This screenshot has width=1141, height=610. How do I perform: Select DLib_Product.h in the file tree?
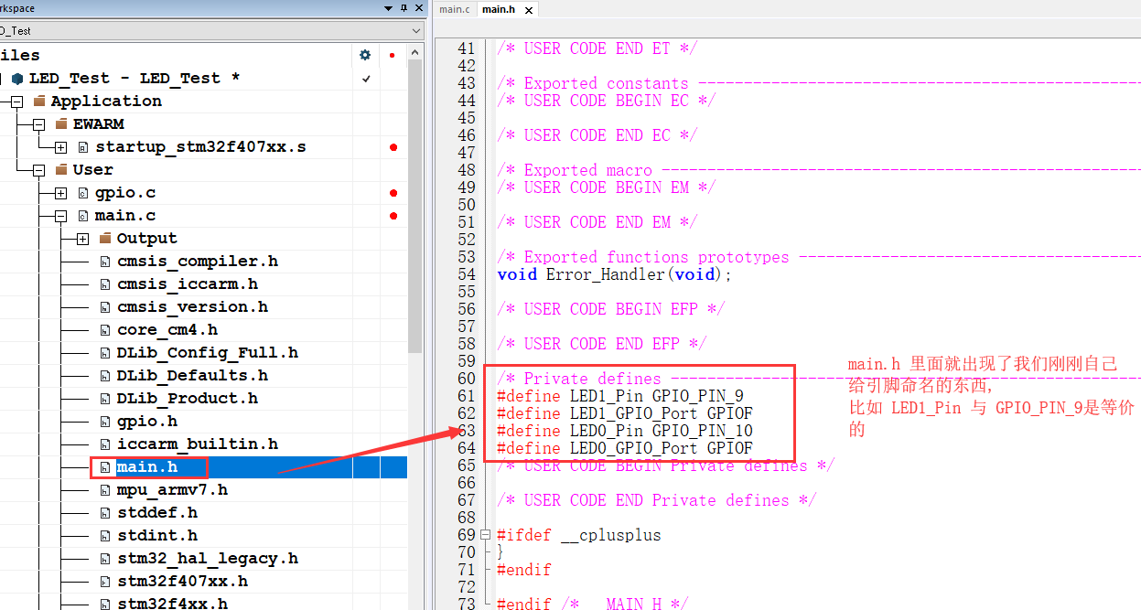click(x=188, y=399)
